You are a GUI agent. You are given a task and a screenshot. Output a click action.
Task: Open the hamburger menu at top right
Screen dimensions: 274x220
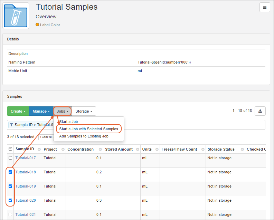tap(265, 7)
